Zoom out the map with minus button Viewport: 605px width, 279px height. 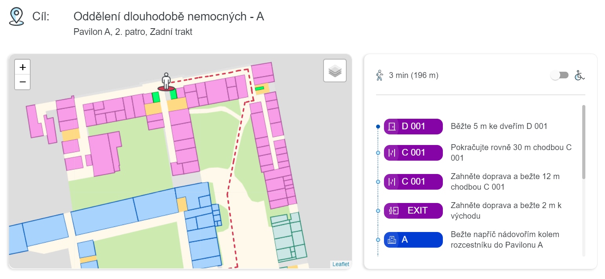[x=23, y=82]
